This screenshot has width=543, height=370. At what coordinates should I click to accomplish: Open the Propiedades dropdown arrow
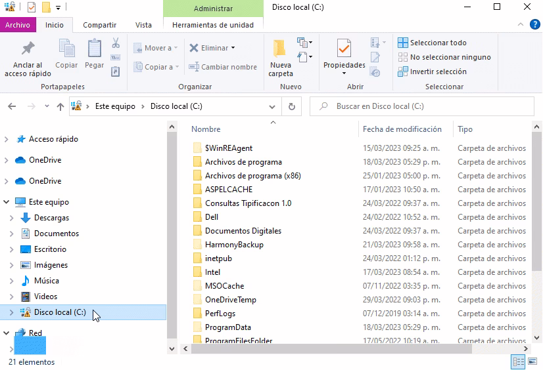coord(344,73)
